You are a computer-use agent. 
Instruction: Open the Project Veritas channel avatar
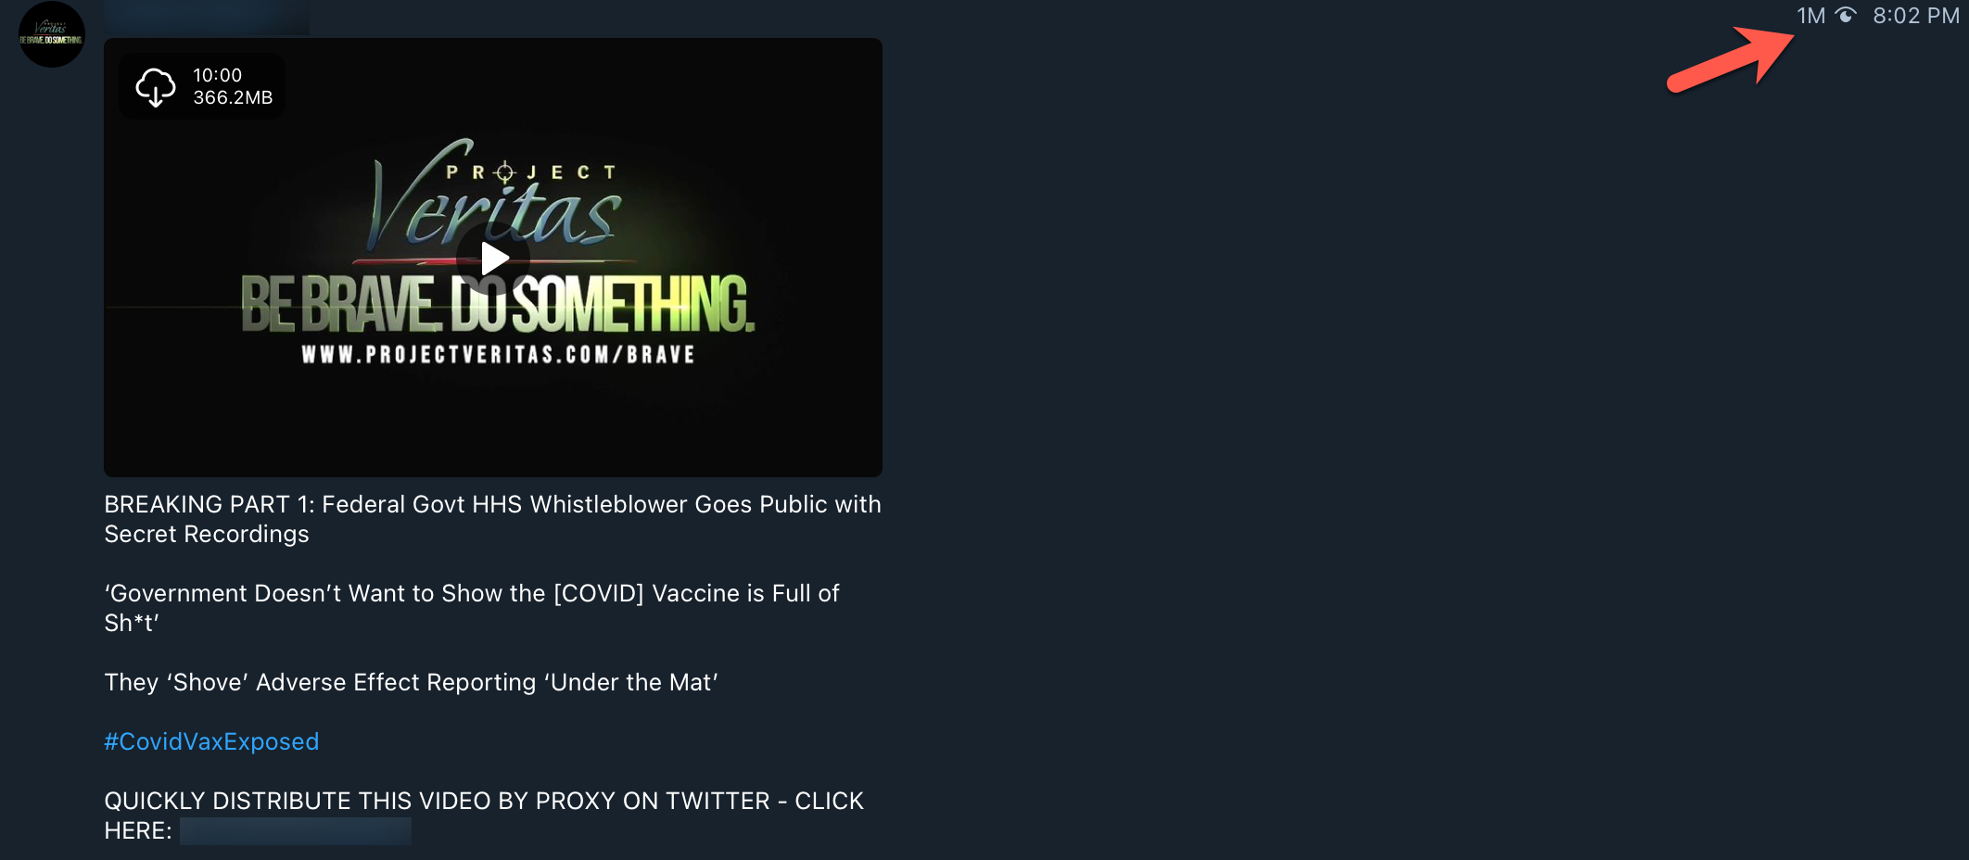point(52,34)
